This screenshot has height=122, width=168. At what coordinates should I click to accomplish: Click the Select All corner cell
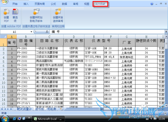[x=4, y=37]
